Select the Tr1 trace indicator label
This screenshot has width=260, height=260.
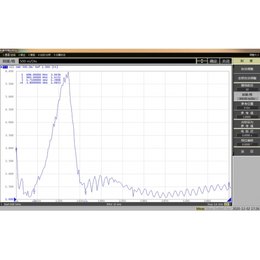click(5, 67)
